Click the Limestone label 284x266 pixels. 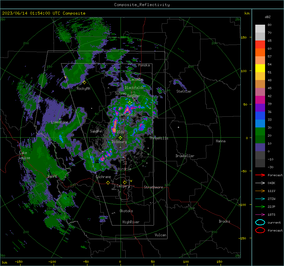tap(60, 122)
